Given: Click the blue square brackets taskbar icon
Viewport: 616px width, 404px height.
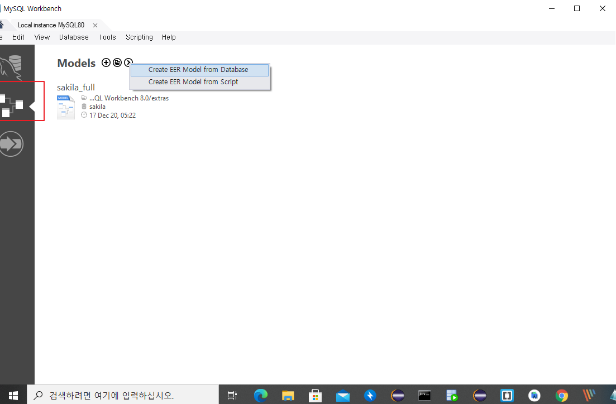Looking at the screenshot, I should pos(507,396).
